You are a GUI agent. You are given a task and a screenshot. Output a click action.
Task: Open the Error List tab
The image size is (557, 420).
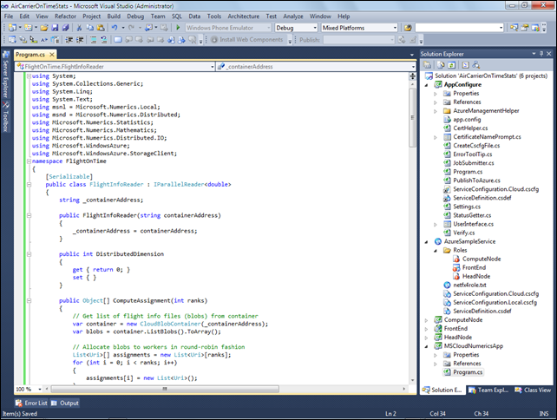(x=31, y=403)
